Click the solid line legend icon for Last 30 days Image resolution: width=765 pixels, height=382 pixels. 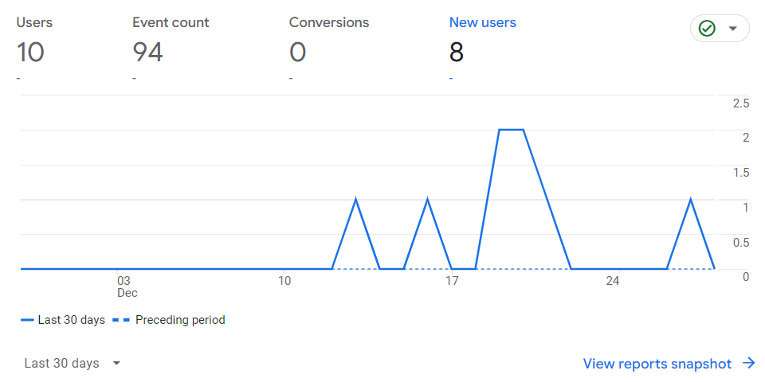(x=27, y=320)
